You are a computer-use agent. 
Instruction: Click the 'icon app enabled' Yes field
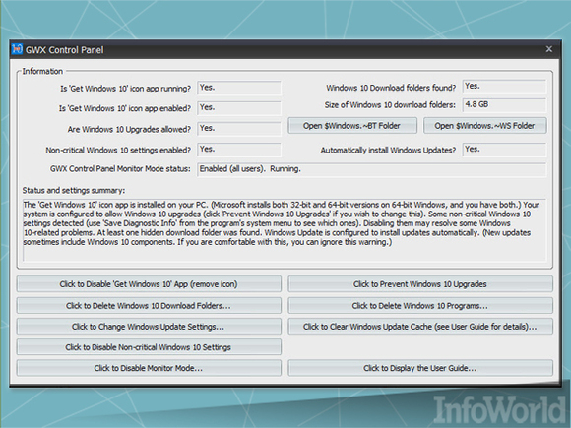(x=239, y=108)
